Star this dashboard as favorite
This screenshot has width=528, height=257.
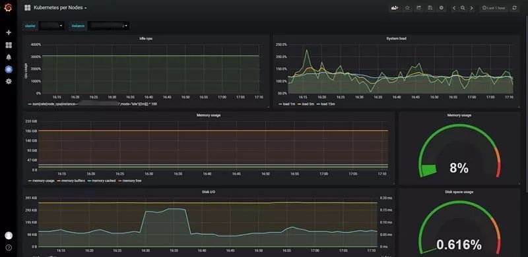[x=407, y=8]
